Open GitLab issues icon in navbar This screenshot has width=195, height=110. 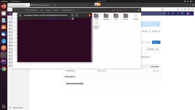(x=168, y=13)
